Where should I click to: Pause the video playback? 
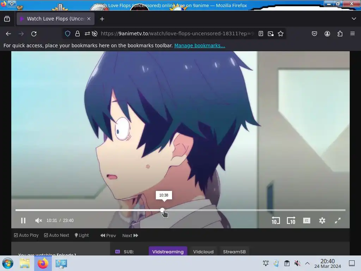click(23, 221)
